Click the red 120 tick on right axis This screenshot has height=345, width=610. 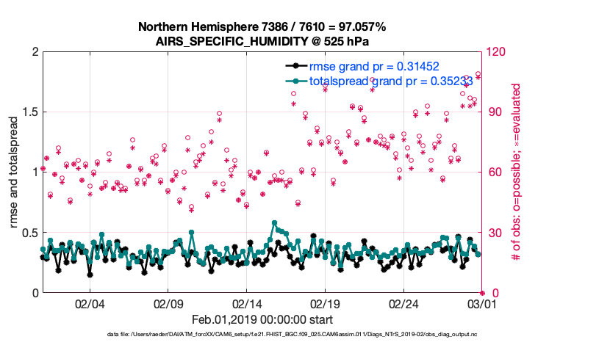click(496, 52)
